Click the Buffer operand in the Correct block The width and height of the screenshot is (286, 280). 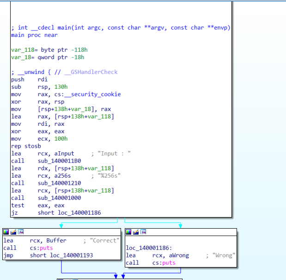(56, 241)
